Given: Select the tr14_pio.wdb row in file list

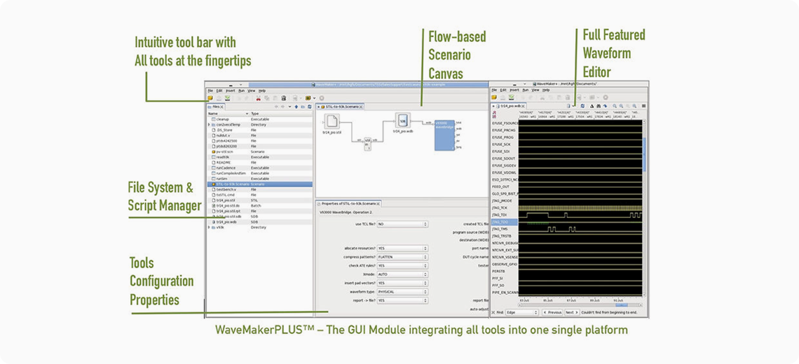Looking at the screenshot, I should tap(259, 222).
